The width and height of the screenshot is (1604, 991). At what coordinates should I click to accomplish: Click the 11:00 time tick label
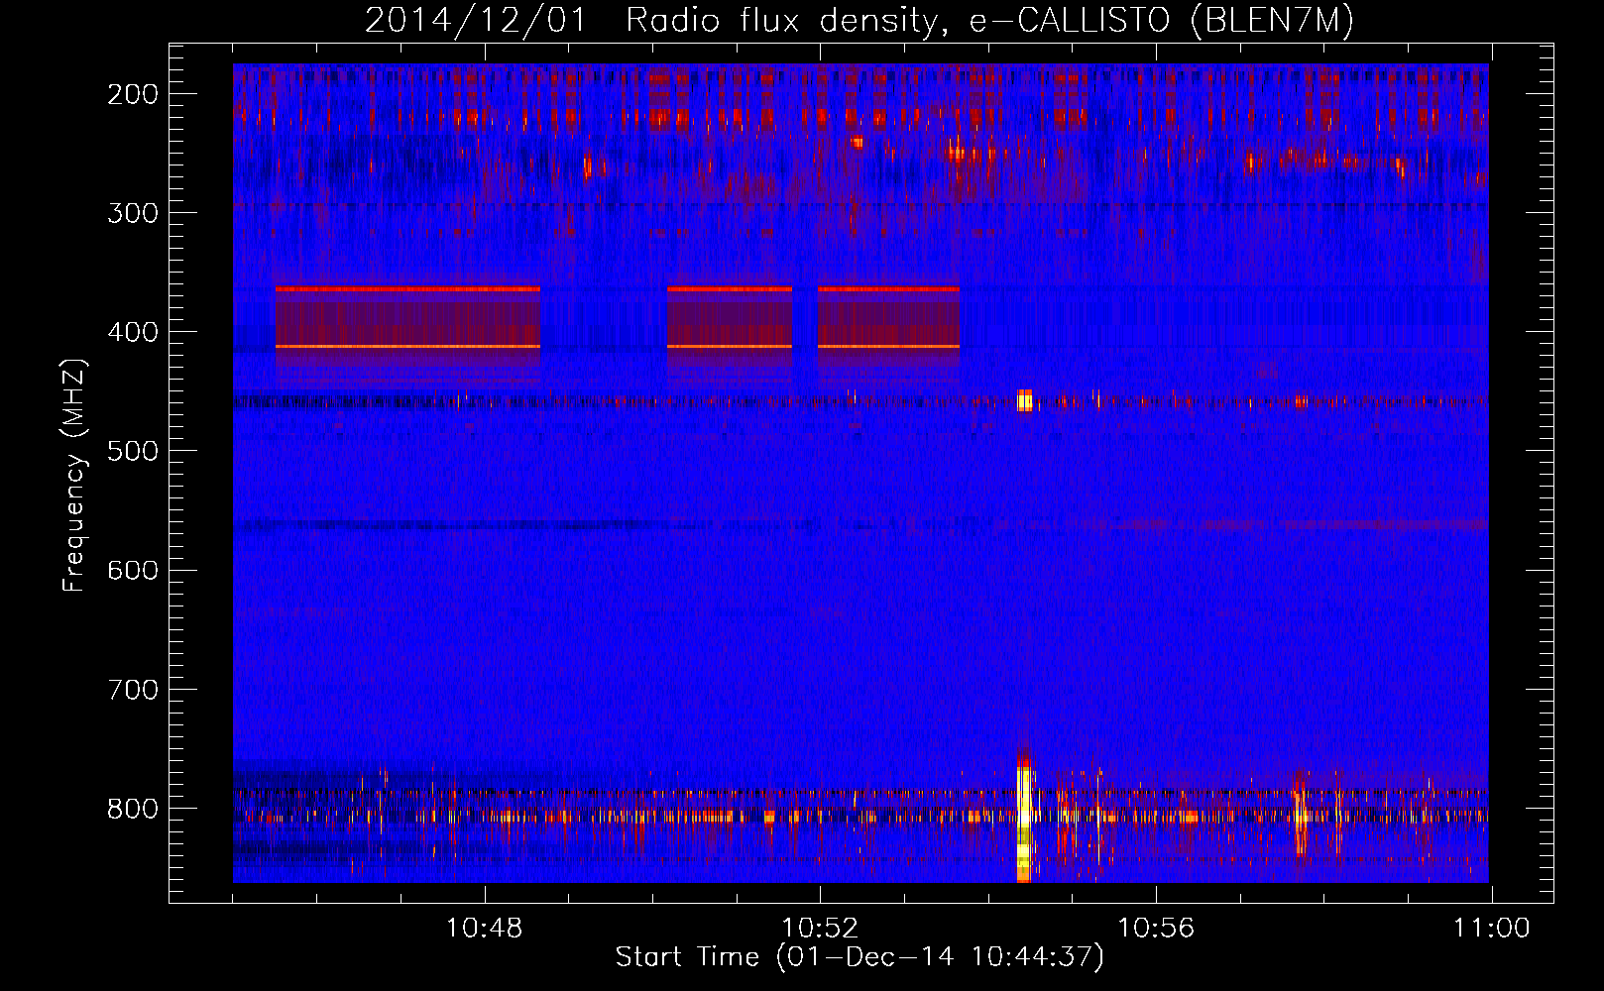coord(1491,929)
